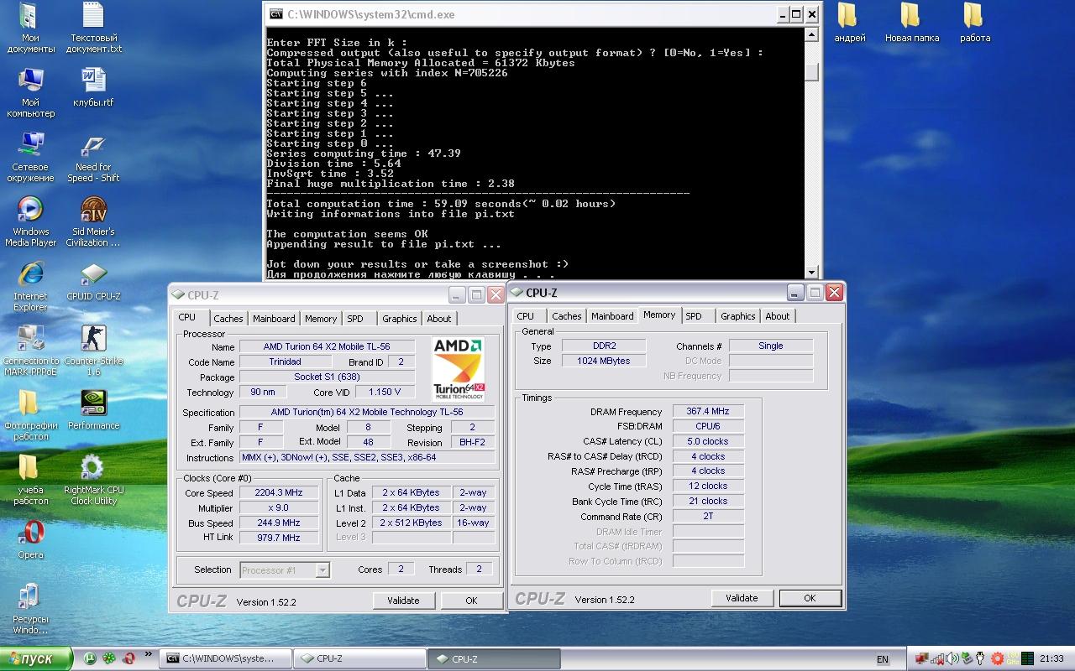Click OK in CPU-Z memory timings window
Viewport: 1075px width, 671px height.
(810, 598)
